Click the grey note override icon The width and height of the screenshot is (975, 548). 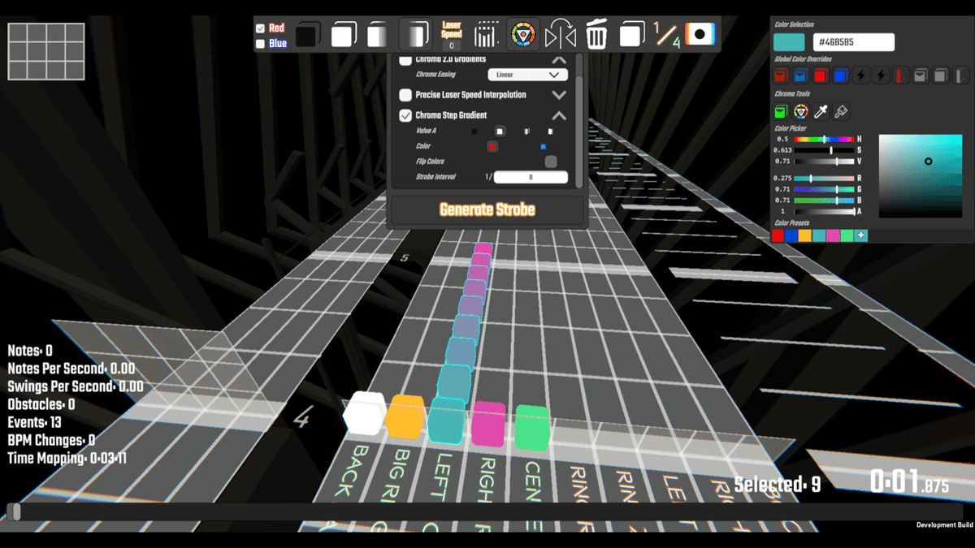[x=921, y=76]
